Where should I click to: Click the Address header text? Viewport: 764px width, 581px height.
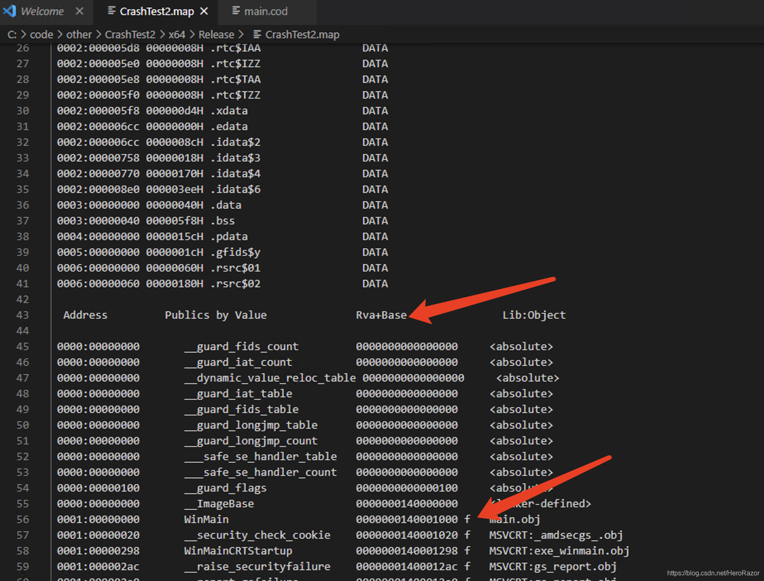(x=85, y=315)
